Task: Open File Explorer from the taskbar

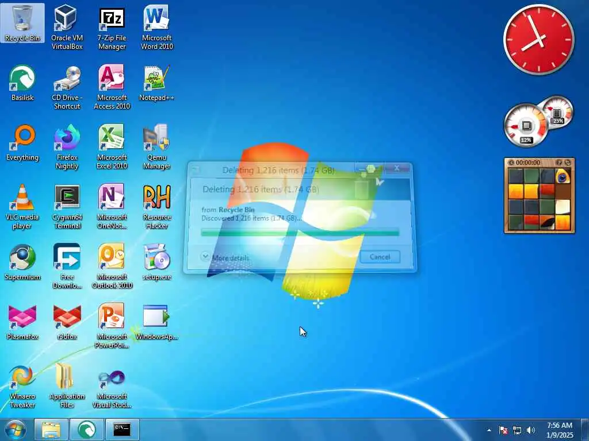Action: (x=51, y=430)
